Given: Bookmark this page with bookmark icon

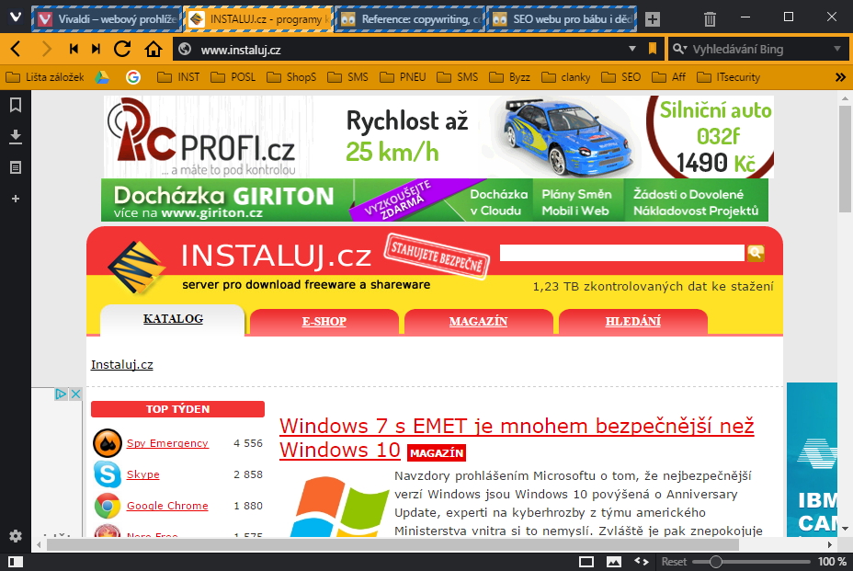Looking at the screenshot, I should [x=653, y=49].
